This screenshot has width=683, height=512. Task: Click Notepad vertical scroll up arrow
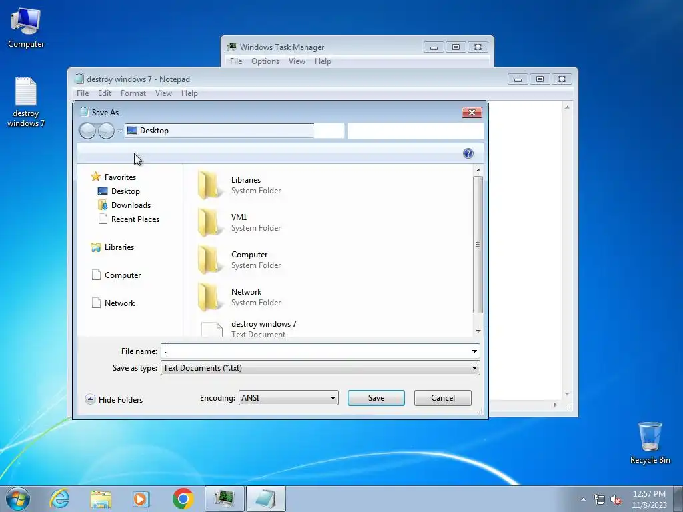pyautogui.click(x=567, y=107)
